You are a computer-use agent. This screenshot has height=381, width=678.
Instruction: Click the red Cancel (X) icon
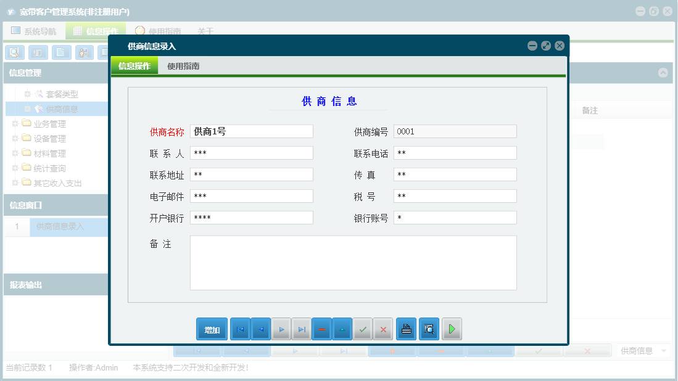pyautogui.click(x=382, y=329)
